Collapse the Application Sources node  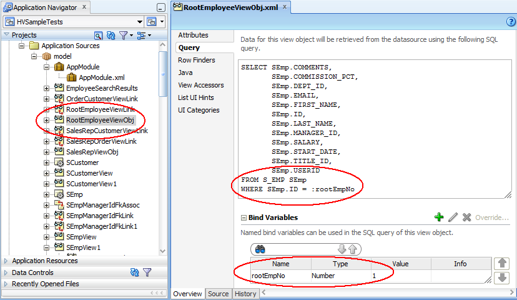click(x=22, y=46)
